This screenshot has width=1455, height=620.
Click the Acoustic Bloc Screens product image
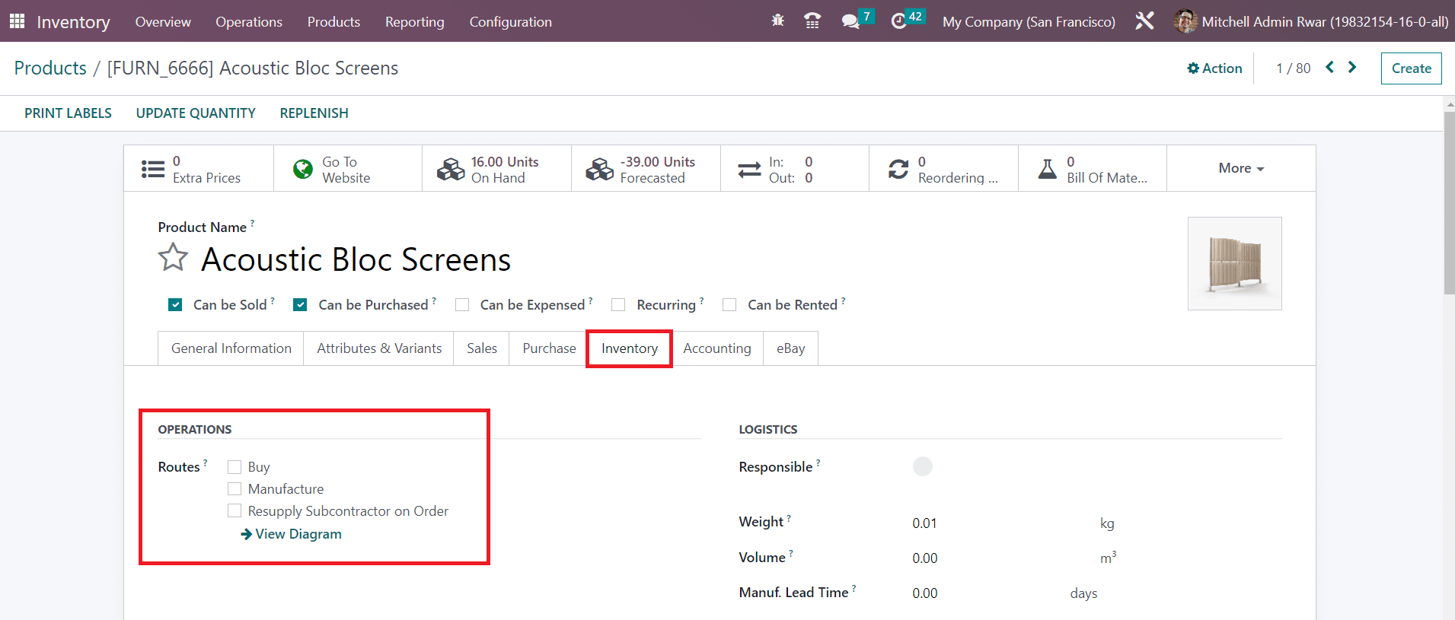click(1234, 263)
